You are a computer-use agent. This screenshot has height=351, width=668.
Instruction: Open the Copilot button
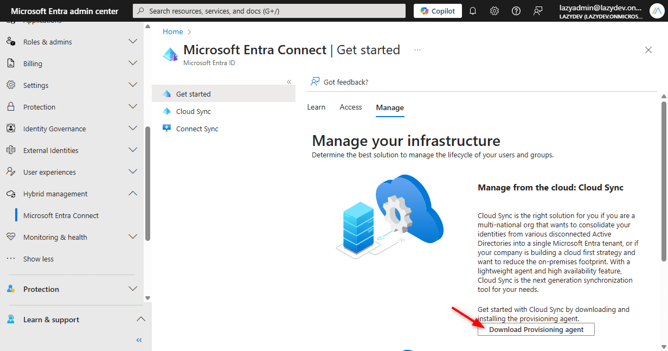(x=438, y=11)
